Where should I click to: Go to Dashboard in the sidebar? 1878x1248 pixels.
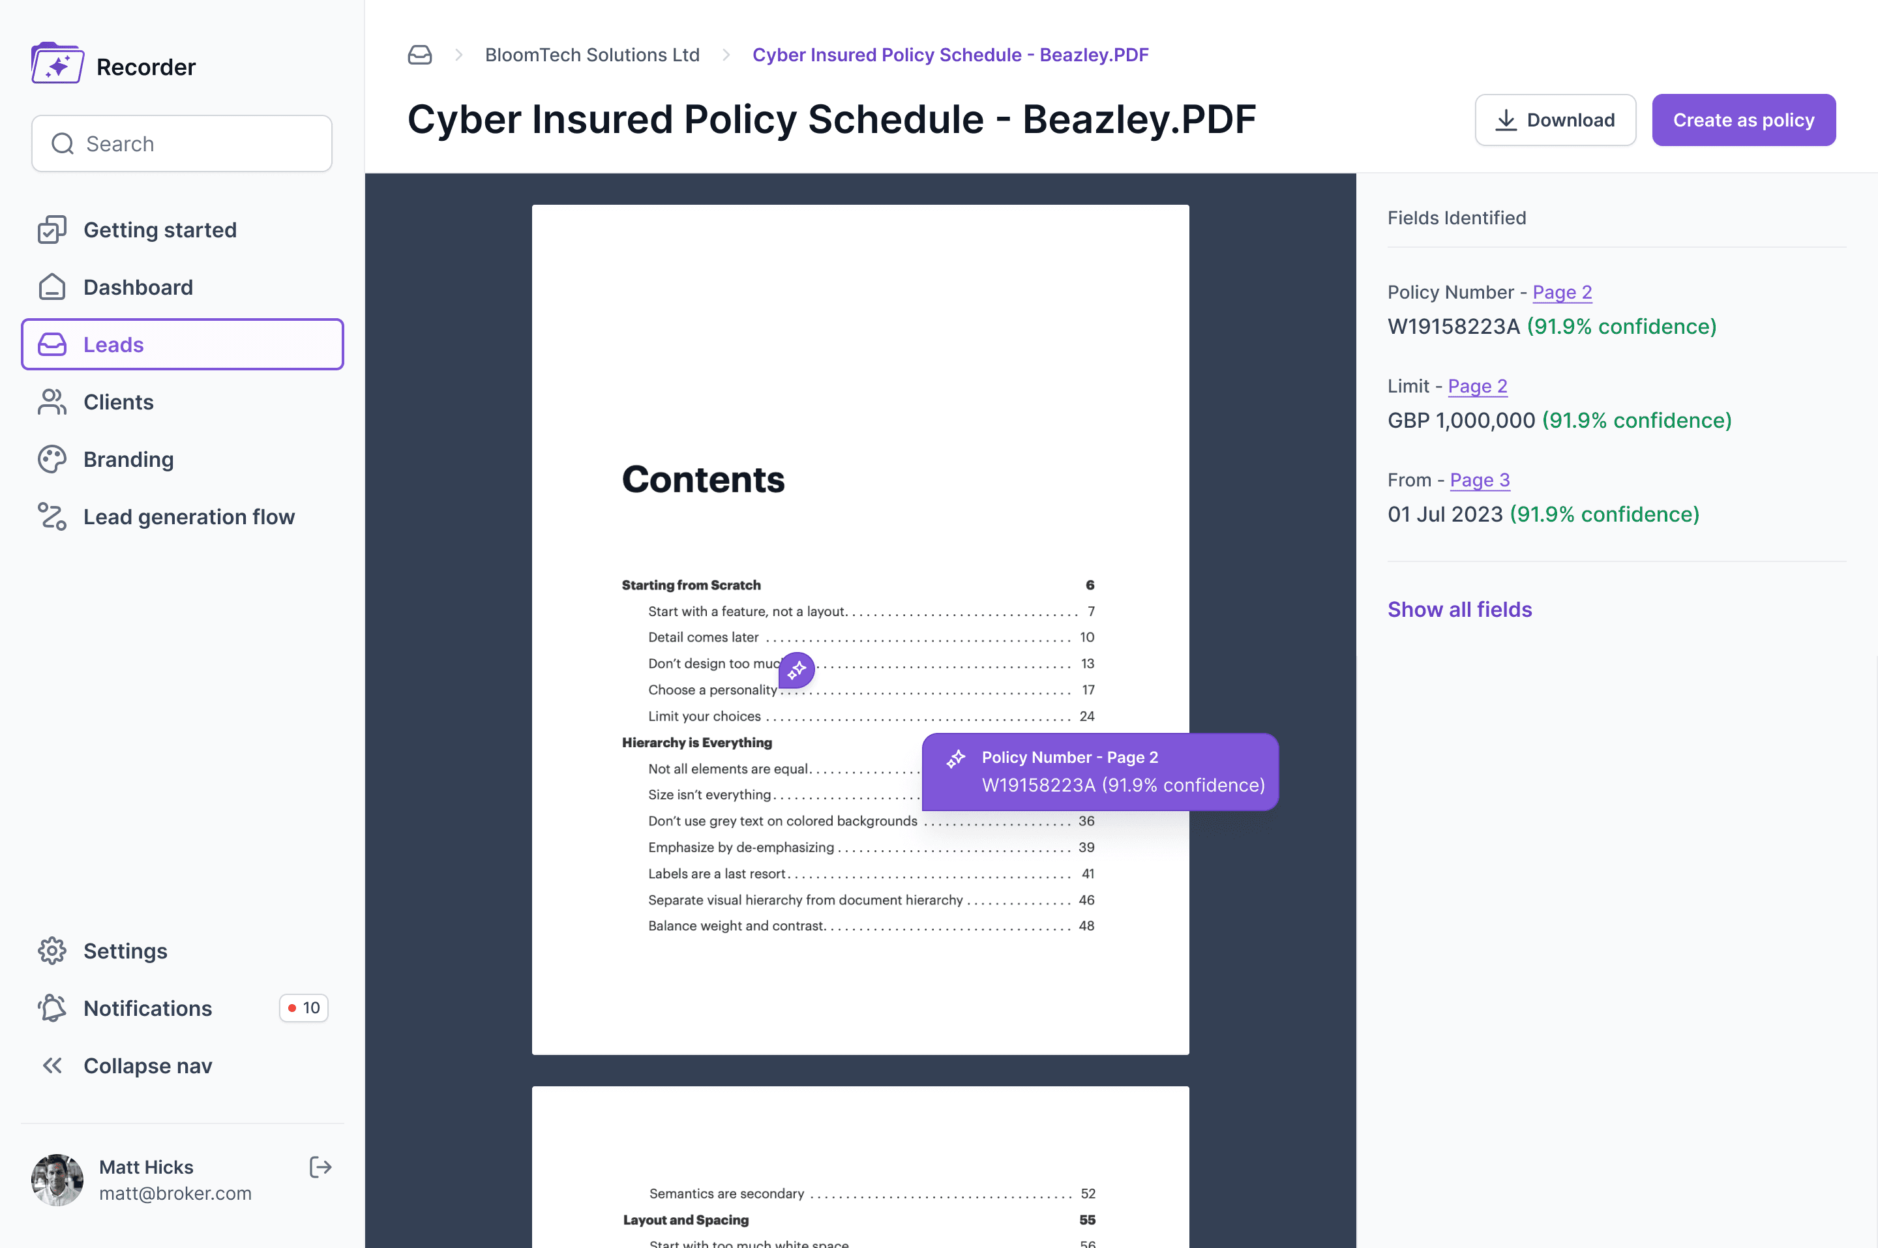(x=138, y=288)
